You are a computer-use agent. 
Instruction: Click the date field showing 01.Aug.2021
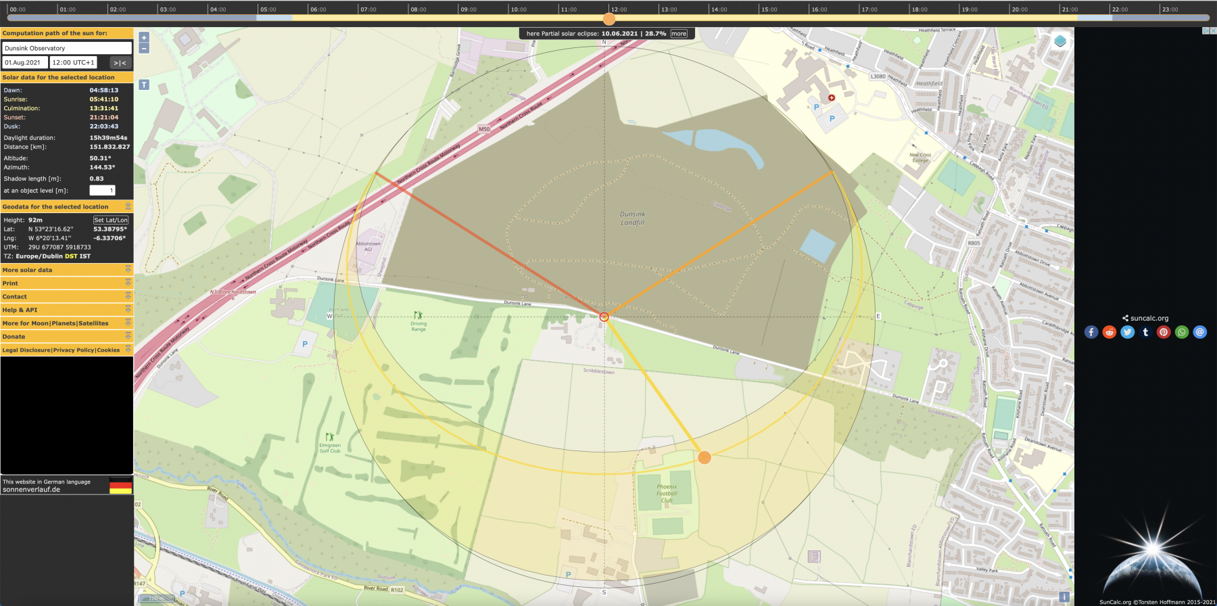(x=25, y=62)
